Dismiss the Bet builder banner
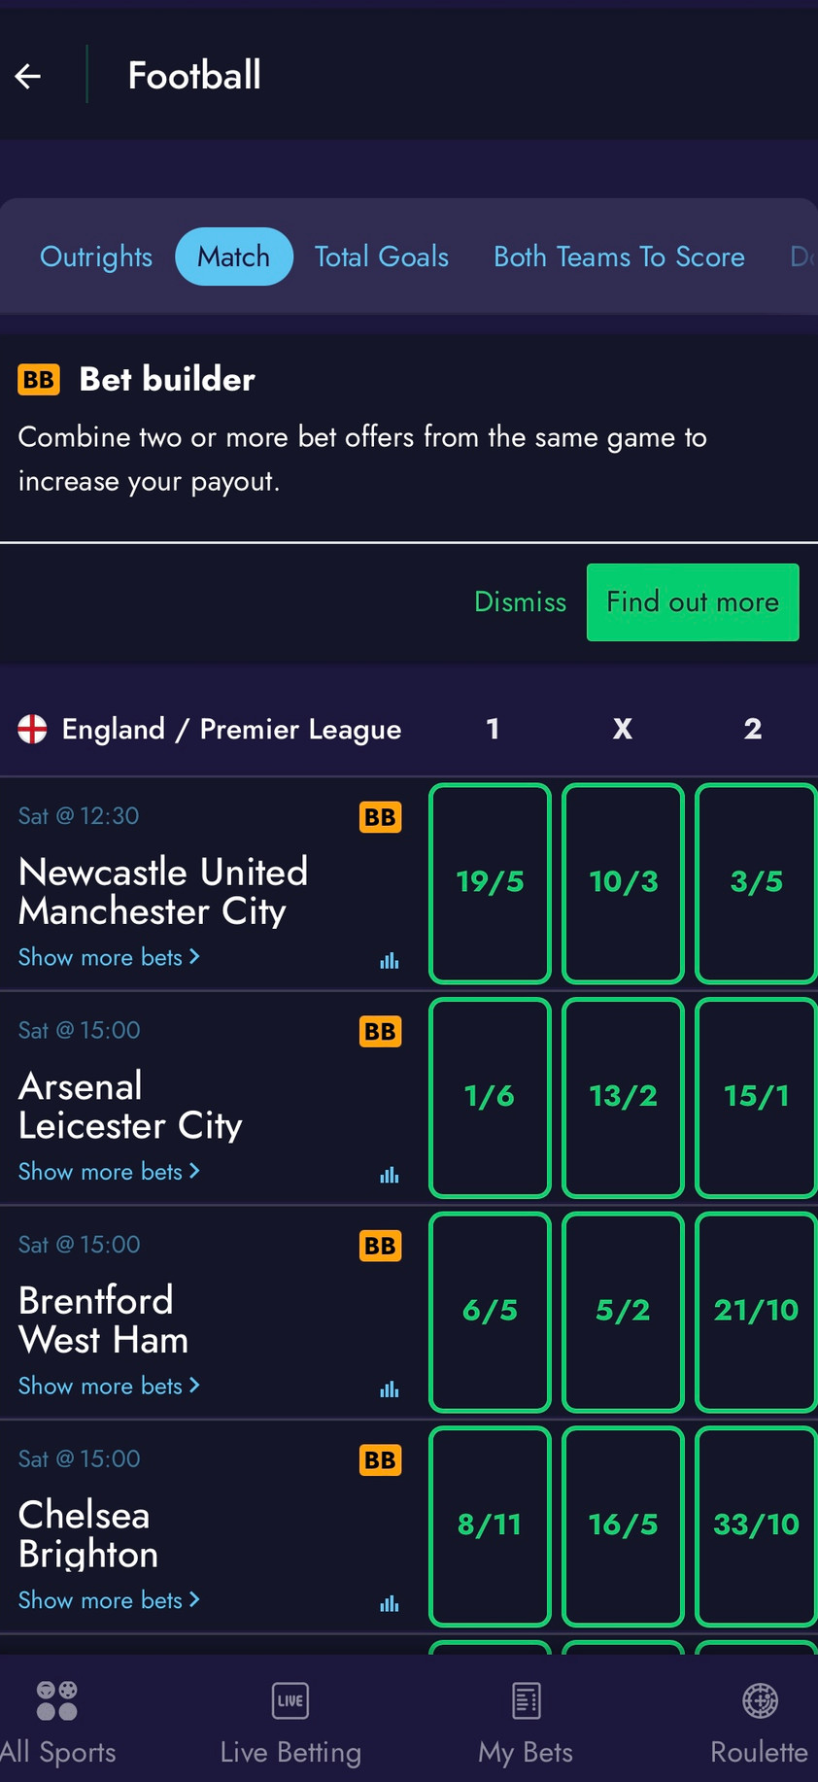The height and width of the screenshot is (1782, 818). pyautogui.click(x=520, y=602)
